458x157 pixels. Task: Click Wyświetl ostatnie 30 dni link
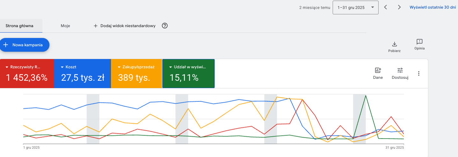[433, 7]
